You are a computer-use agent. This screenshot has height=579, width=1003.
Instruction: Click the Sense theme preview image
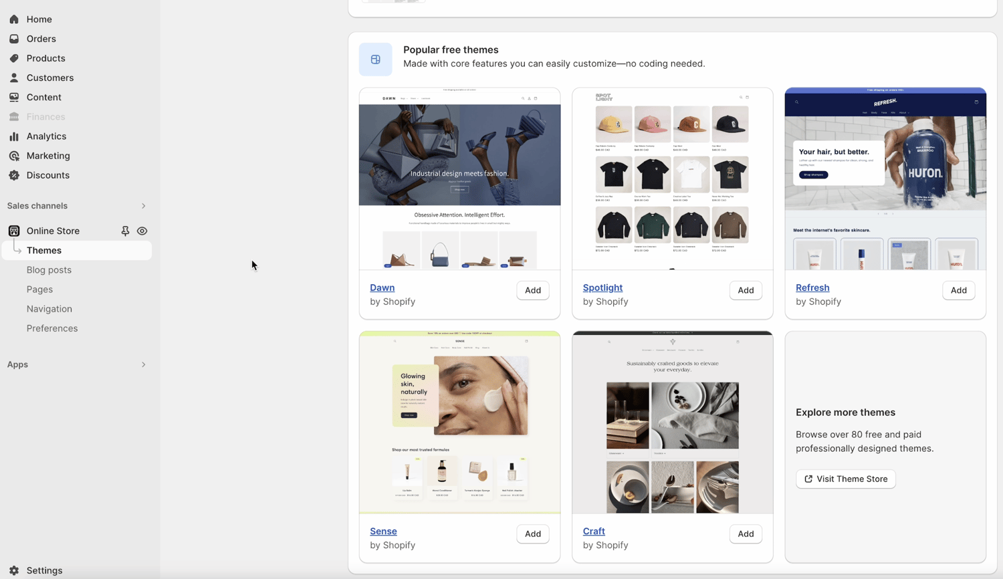[x=459, y=421]
